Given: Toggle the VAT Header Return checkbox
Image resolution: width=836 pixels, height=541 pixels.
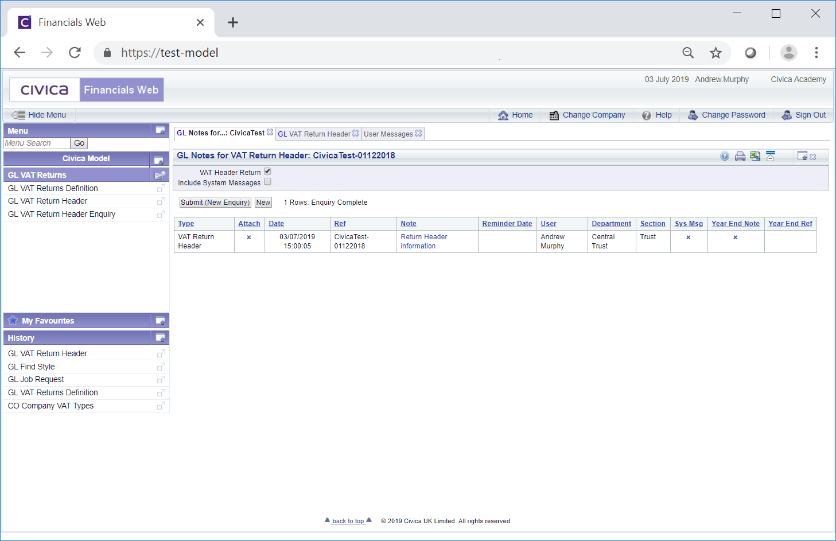Looking at the screenshot, I should 267,172.
